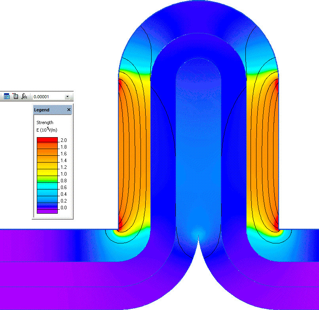This screenshot has height=310, width=319.
Task: Click the E (10^5 V/m) legend label
Action: point(47,129)
